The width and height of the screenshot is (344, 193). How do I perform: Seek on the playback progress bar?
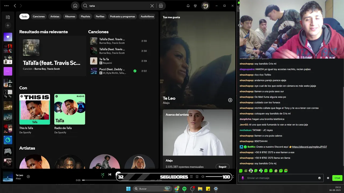tap(118, 180)
